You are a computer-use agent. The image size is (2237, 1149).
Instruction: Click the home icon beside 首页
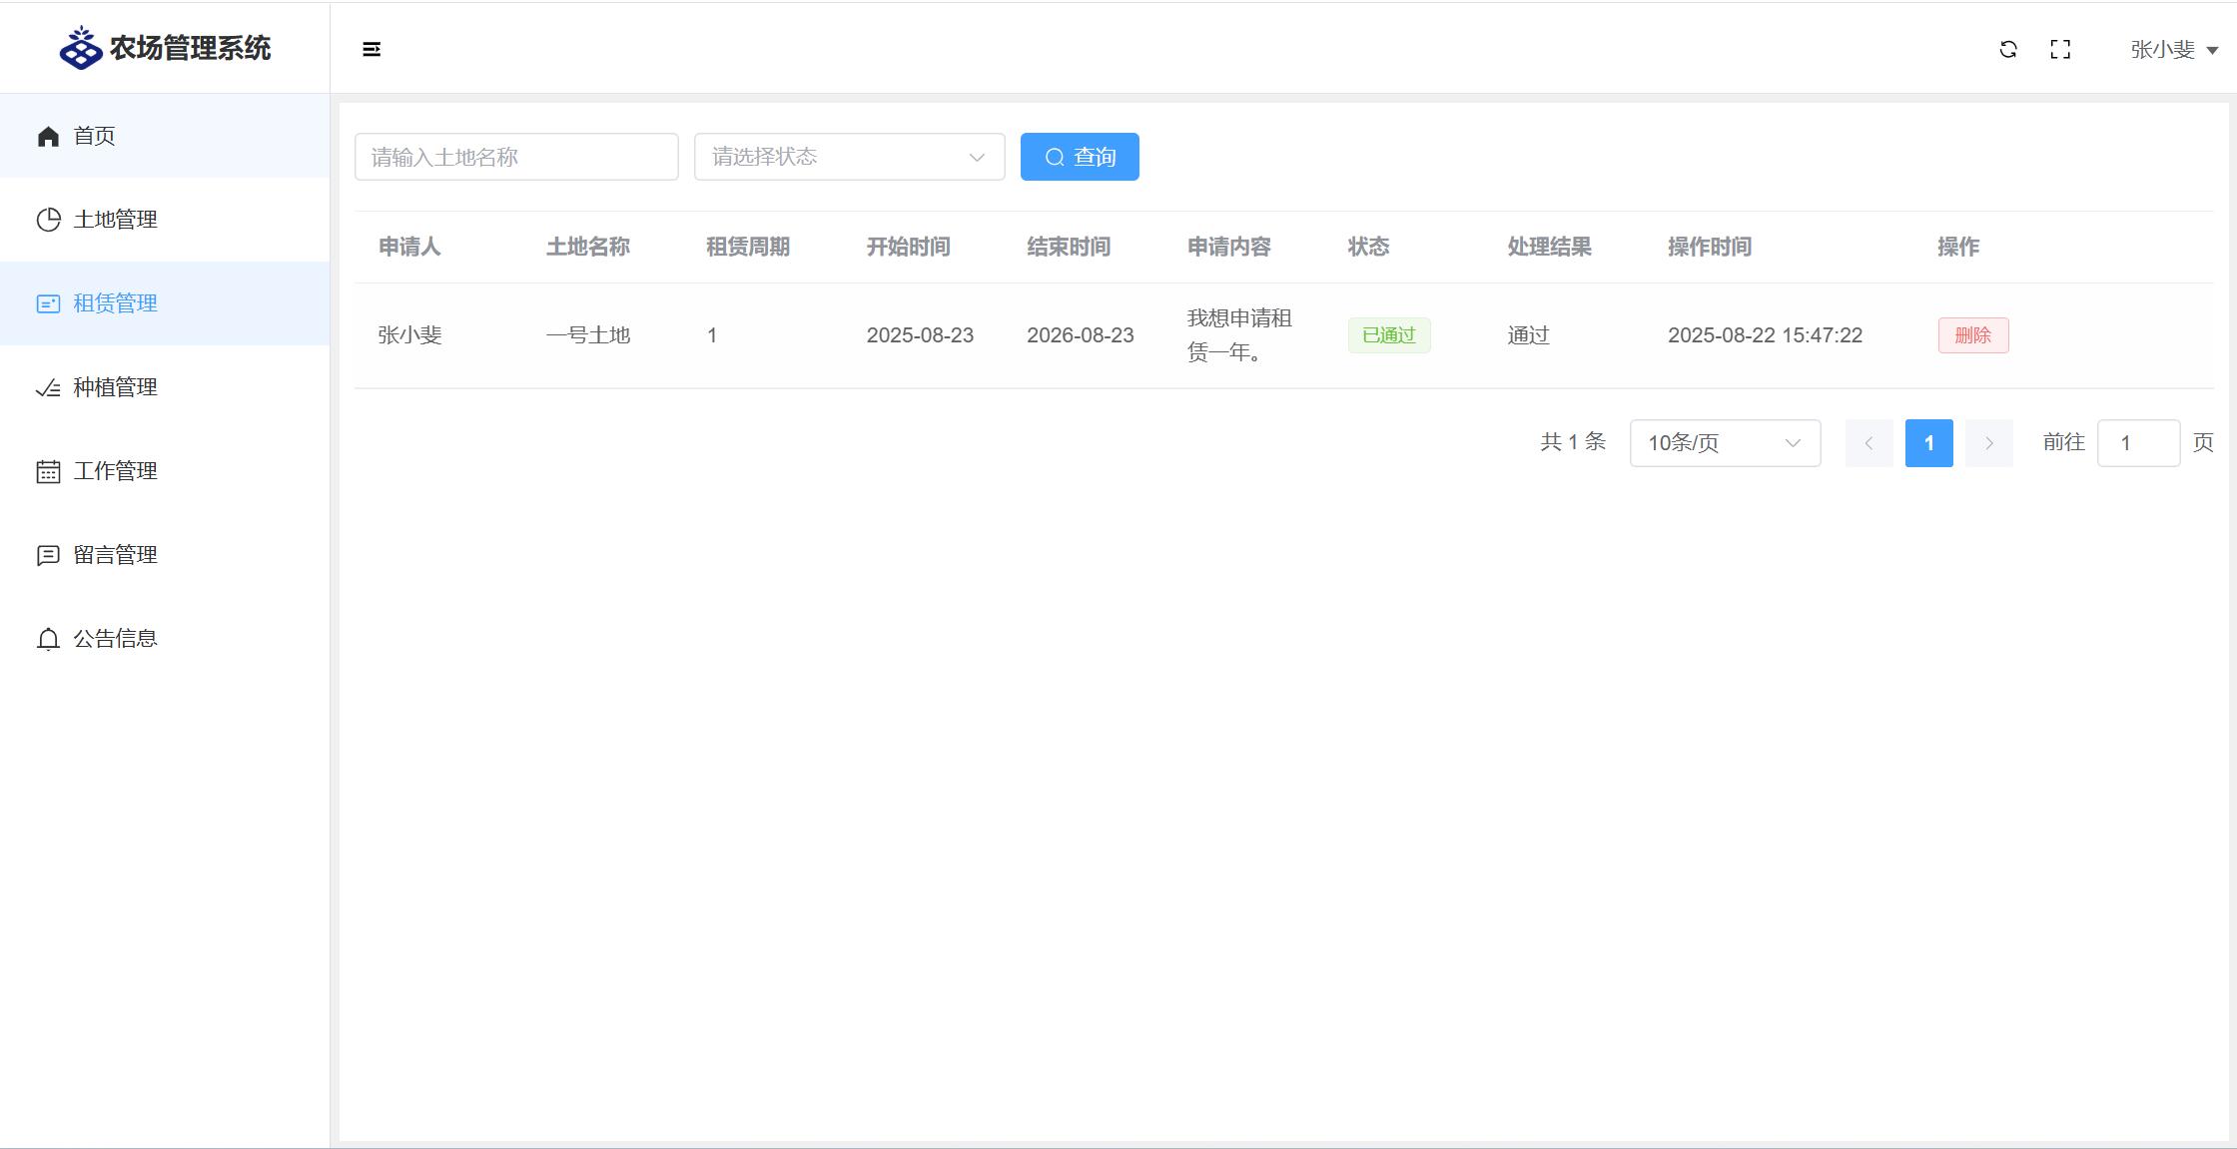click(48, 136)
